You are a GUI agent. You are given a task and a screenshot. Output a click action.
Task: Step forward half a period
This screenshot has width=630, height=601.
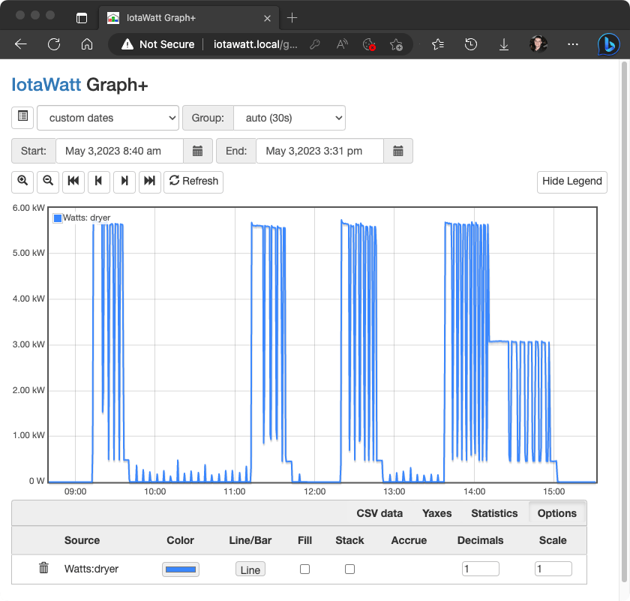(x=124, y=182)
